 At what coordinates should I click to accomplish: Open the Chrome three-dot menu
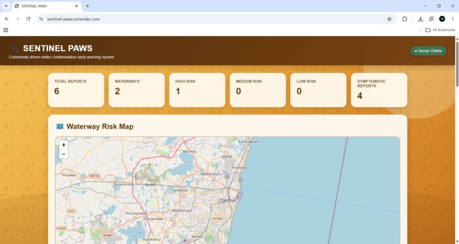453,19
